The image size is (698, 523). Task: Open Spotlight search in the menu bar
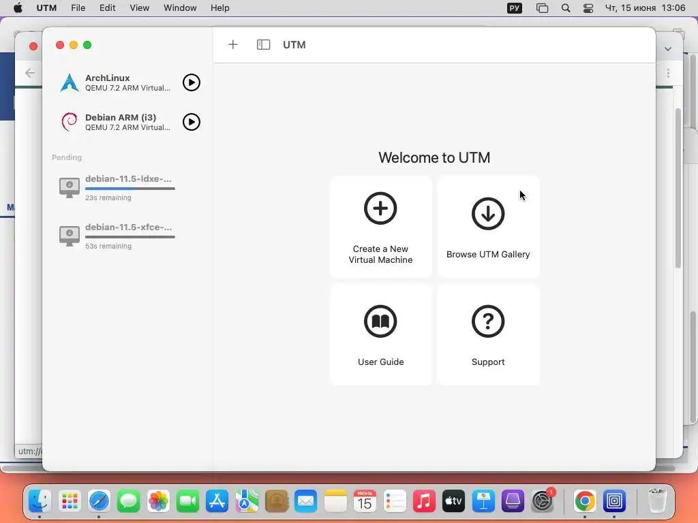(566, 8)
